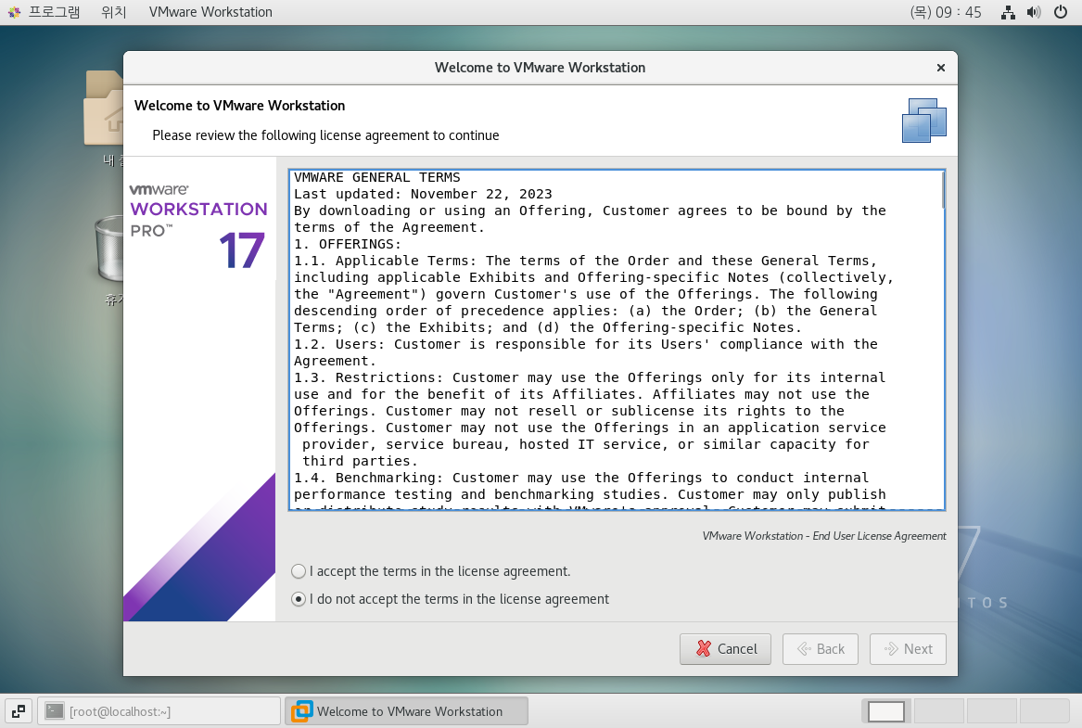
Task: Close the Welcome to VMware Workstation dialog
Action: point(940,68)
